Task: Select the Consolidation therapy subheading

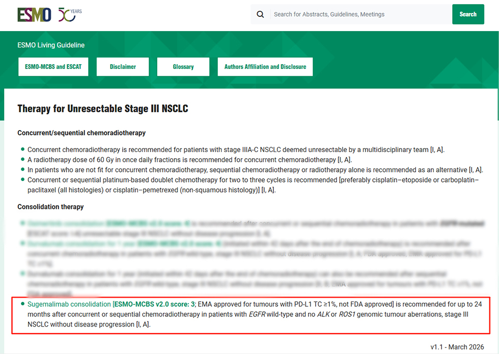Action: 50,207
